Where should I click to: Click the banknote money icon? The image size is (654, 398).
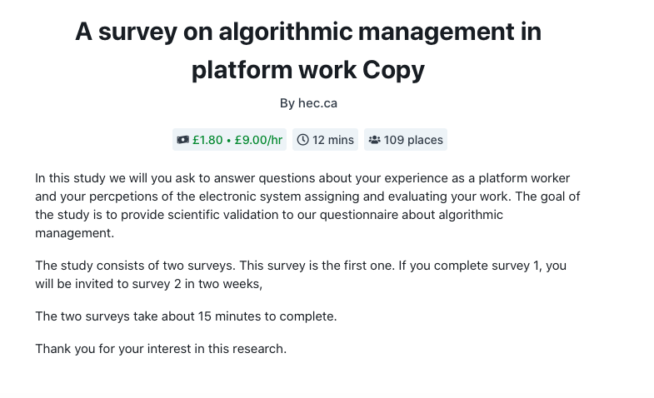(x=182, y=140)
